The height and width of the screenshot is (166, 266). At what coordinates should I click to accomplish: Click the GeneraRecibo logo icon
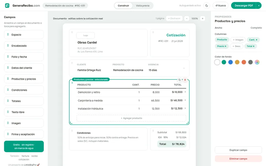click(x=7, y=6)
